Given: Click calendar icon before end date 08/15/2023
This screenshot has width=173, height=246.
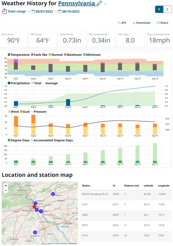Looking at the screenshot, I should tap(60, 12).
